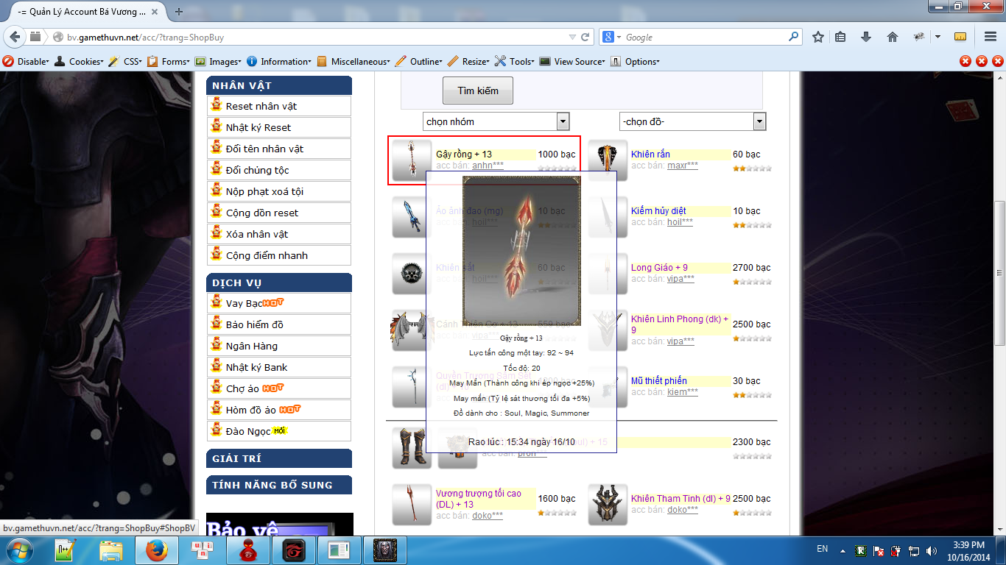
Task: Expand the Images developer toolbar menu
Action: click(x=218, y=62)
